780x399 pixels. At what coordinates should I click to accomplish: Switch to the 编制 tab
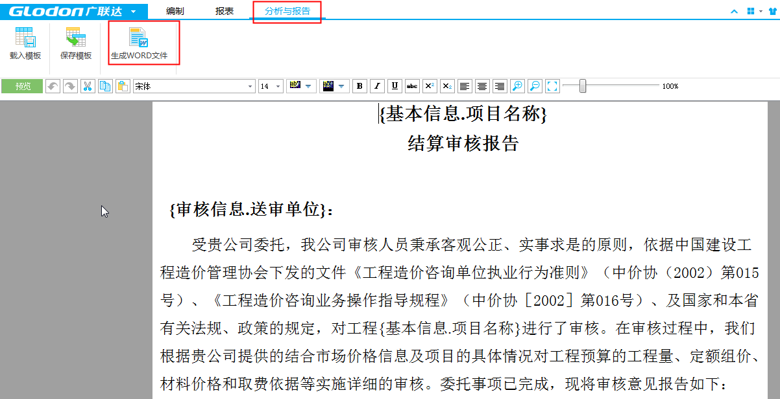tap(175, 11)
